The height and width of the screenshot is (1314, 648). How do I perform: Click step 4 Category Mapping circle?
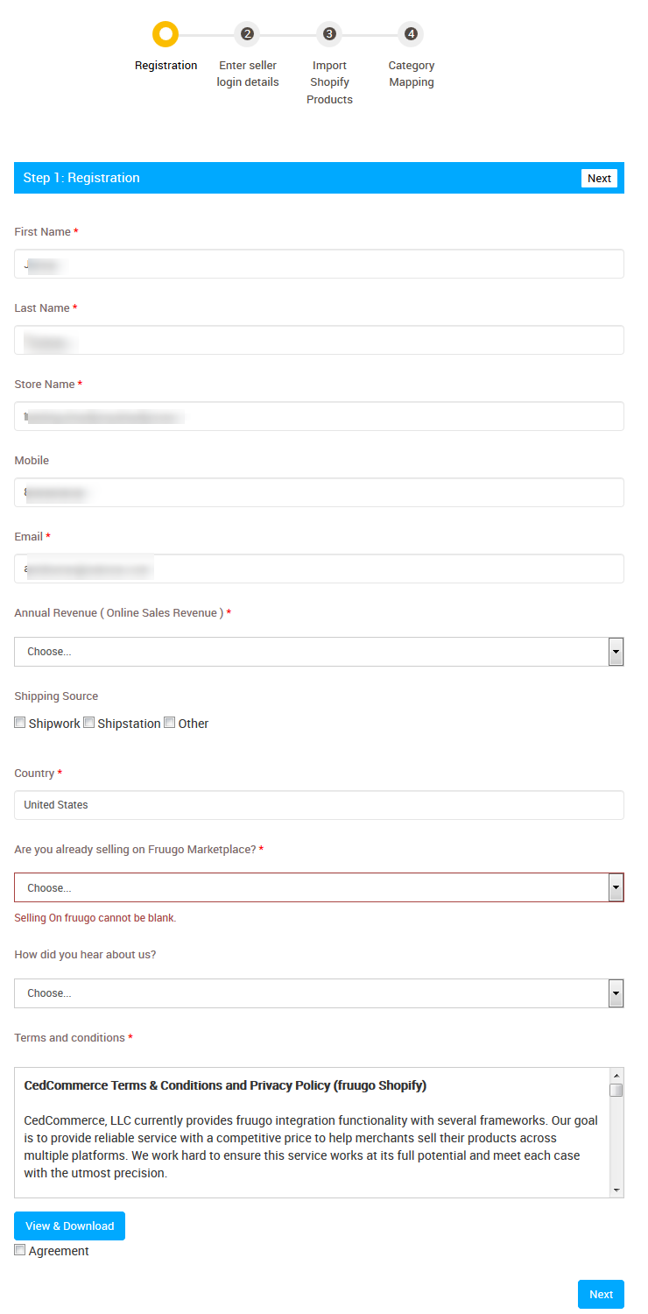411,34
